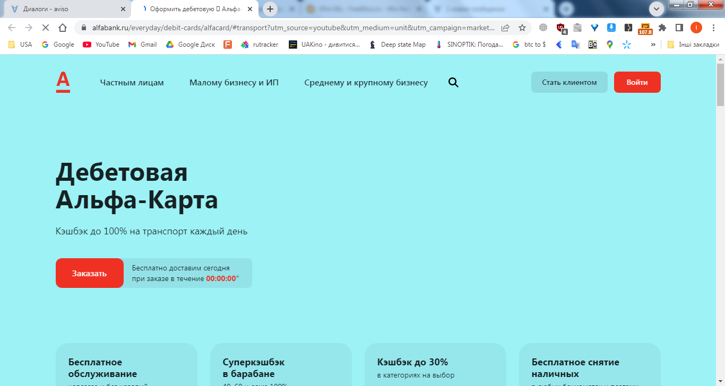
Task: Open the UAKino bookmark
Action: [324, 45]
